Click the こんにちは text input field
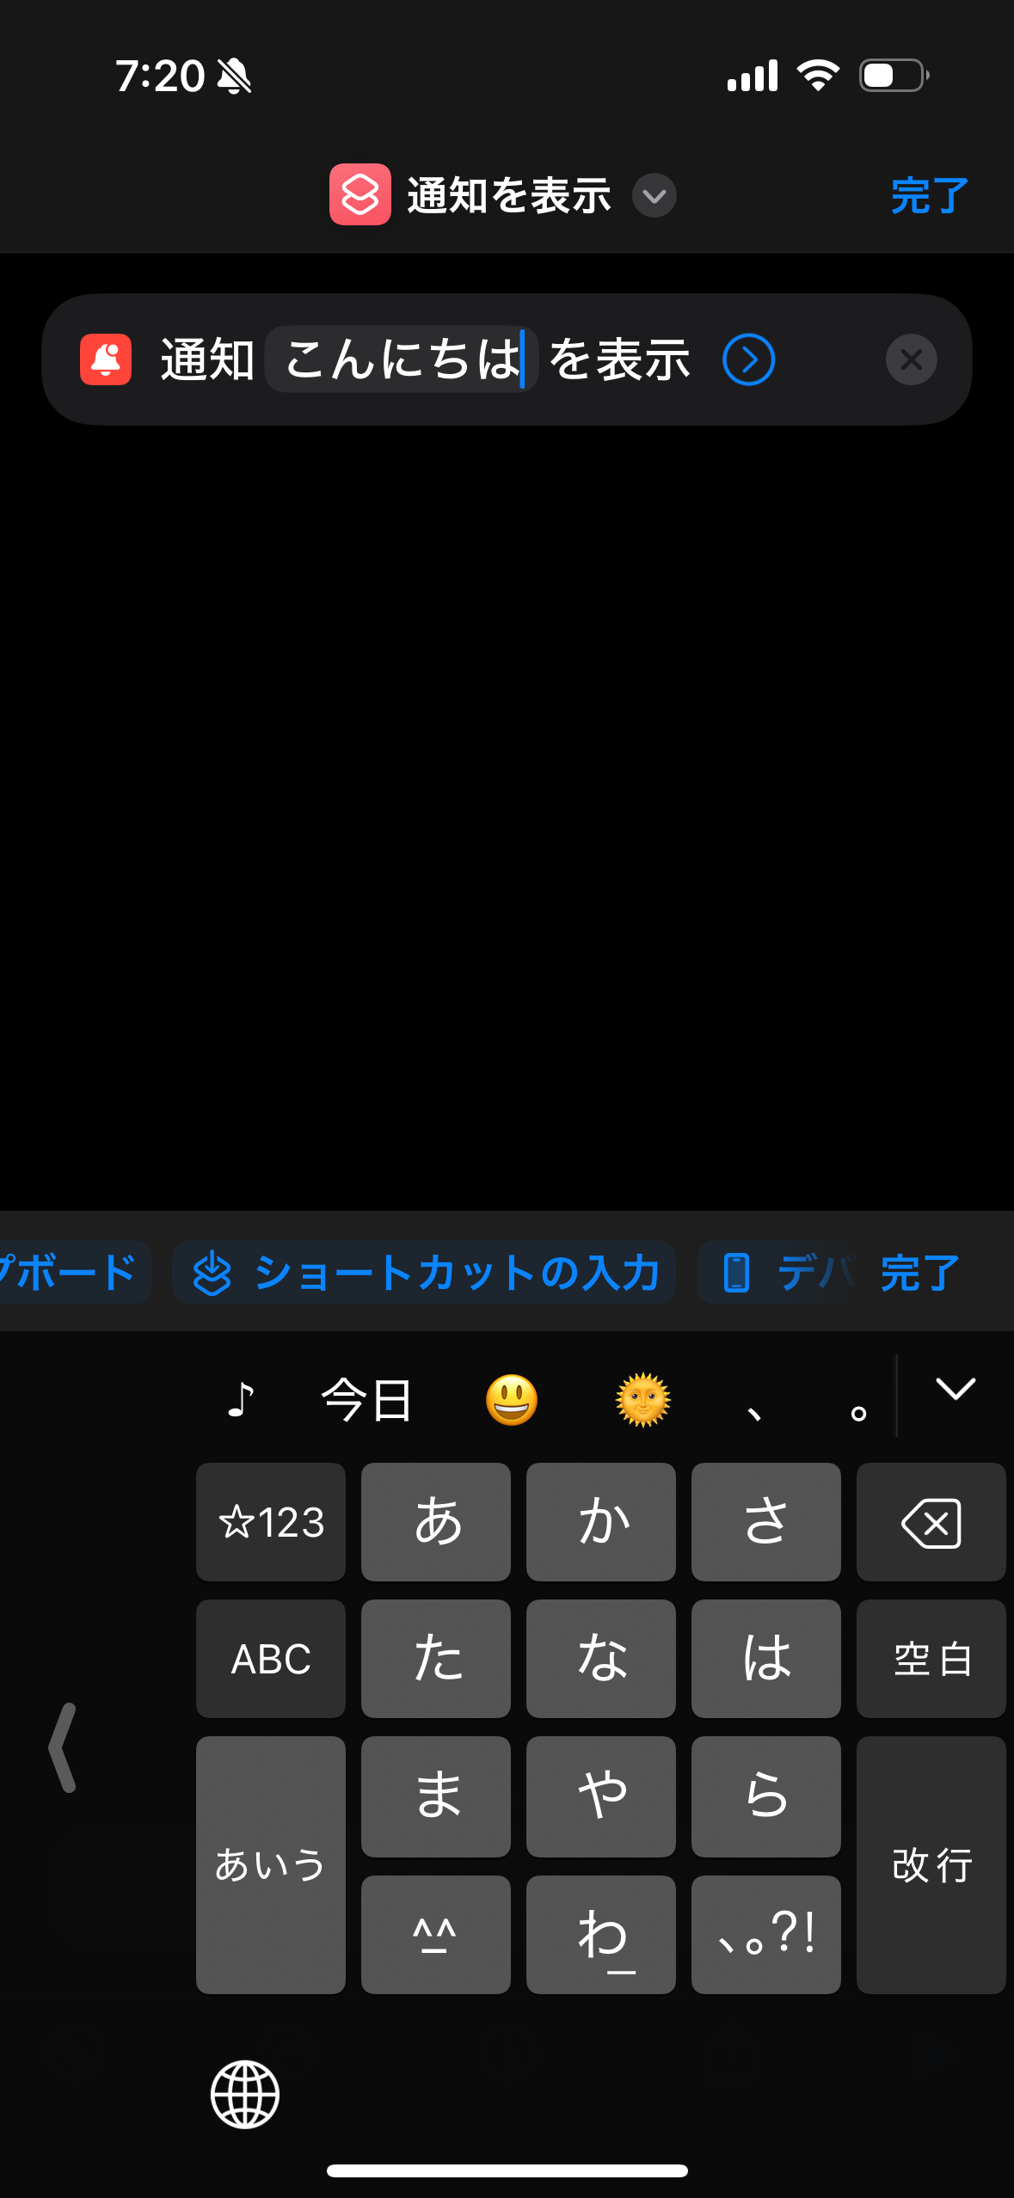Viewport: 1014px width, 2198px height. coord(402,359)
